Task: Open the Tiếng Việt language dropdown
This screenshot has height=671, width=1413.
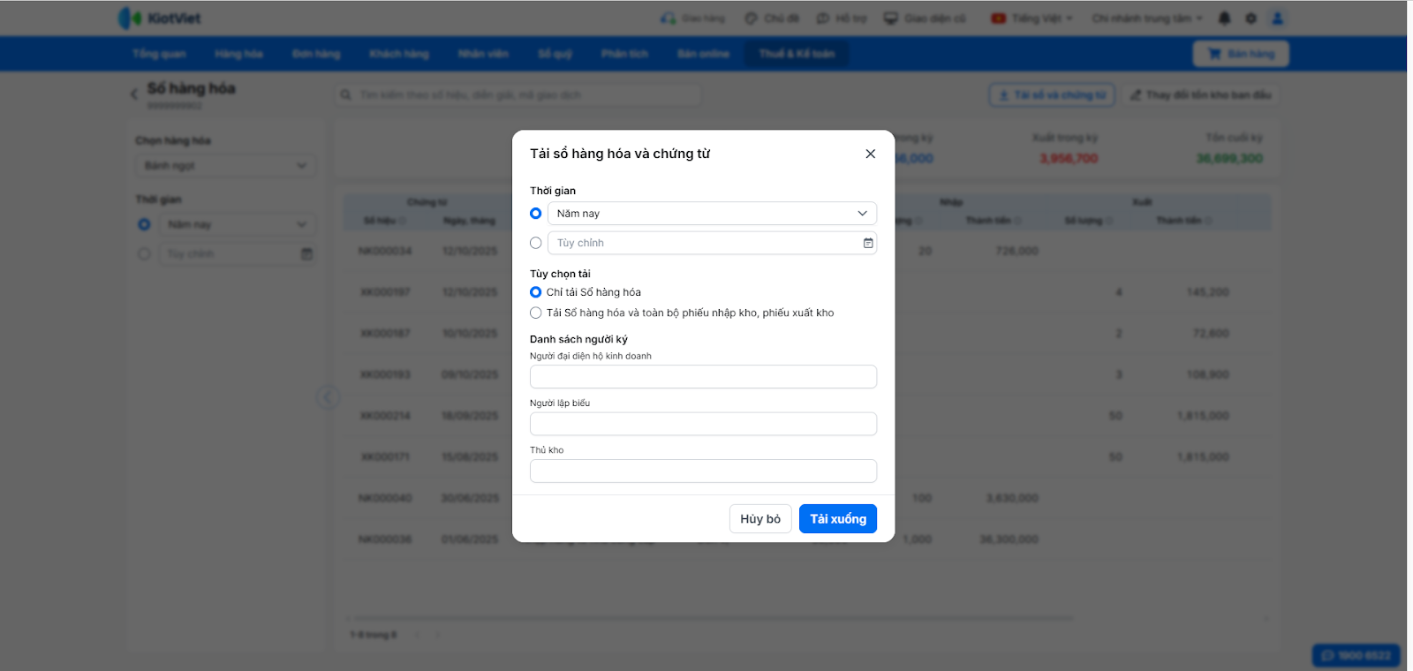Action: coord(1032,18)
